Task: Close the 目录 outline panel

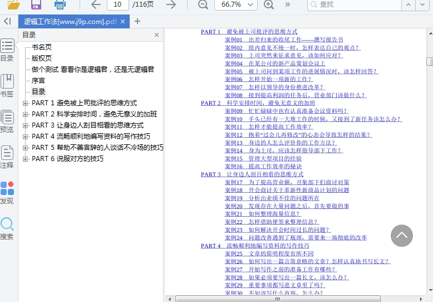Action: click(156, 35)
